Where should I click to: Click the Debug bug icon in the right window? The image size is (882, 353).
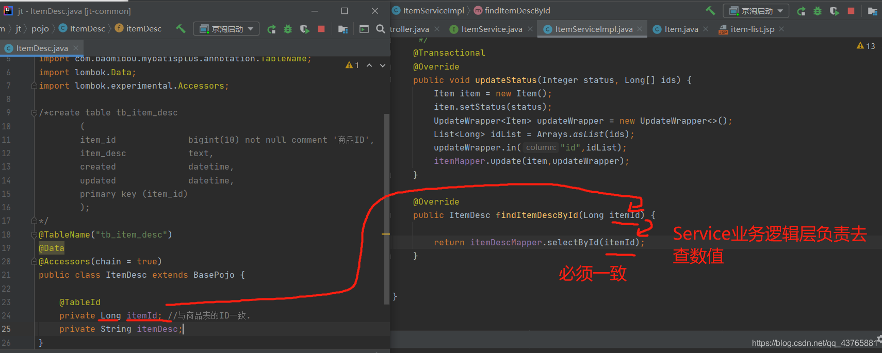818,11
